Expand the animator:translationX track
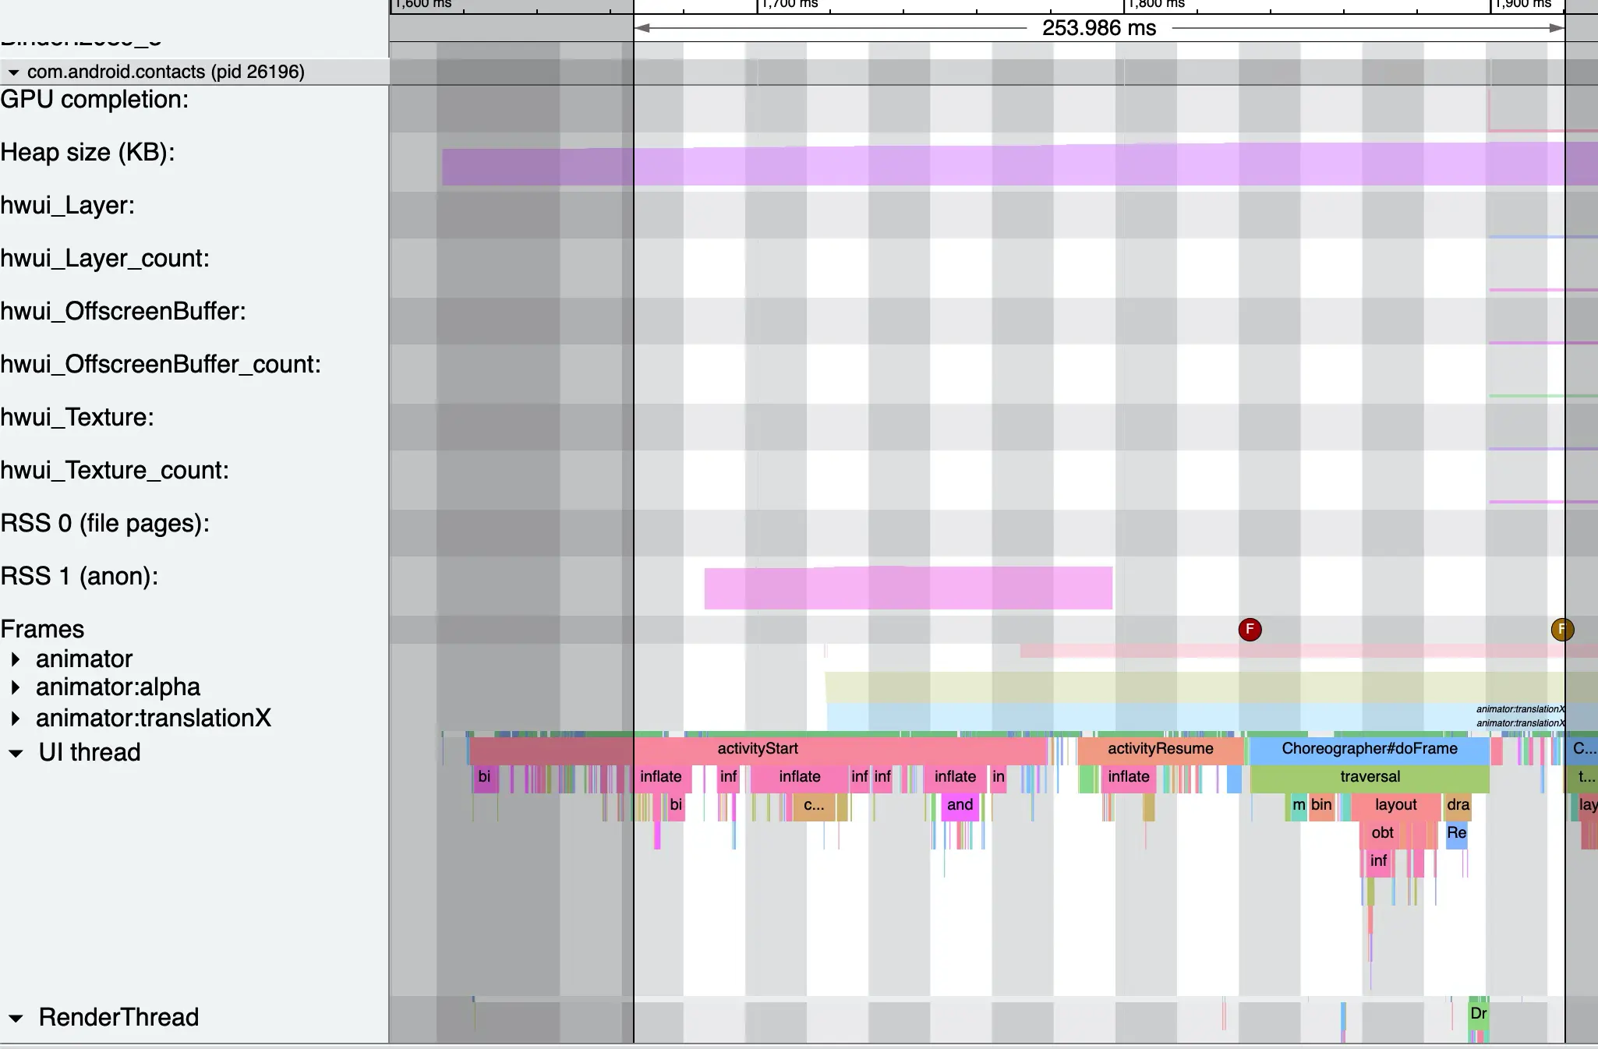Screen dimensions: 1598x1049 tap(16, 719)
